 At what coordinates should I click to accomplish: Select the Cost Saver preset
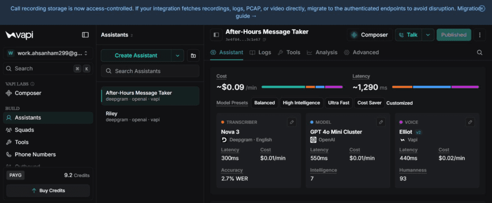tap(369, 103)
